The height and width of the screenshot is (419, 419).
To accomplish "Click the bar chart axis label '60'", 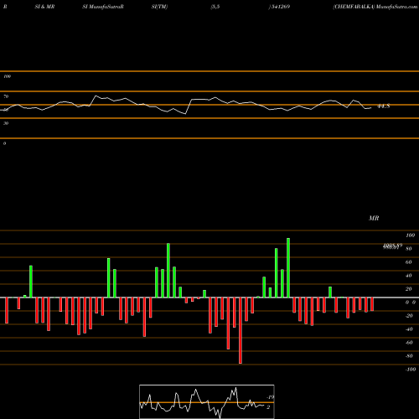I will (x=409, y=262).
